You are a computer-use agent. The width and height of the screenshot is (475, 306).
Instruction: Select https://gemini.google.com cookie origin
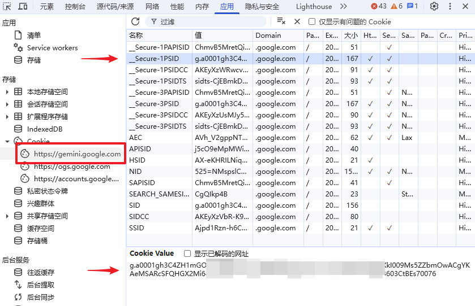coord(77,154)
